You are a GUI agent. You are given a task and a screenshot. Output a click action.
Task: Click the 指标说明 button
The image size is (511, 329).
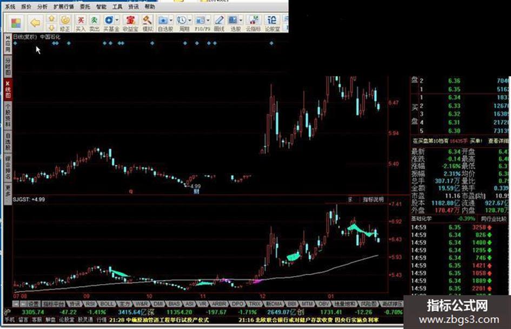(373, 199)
